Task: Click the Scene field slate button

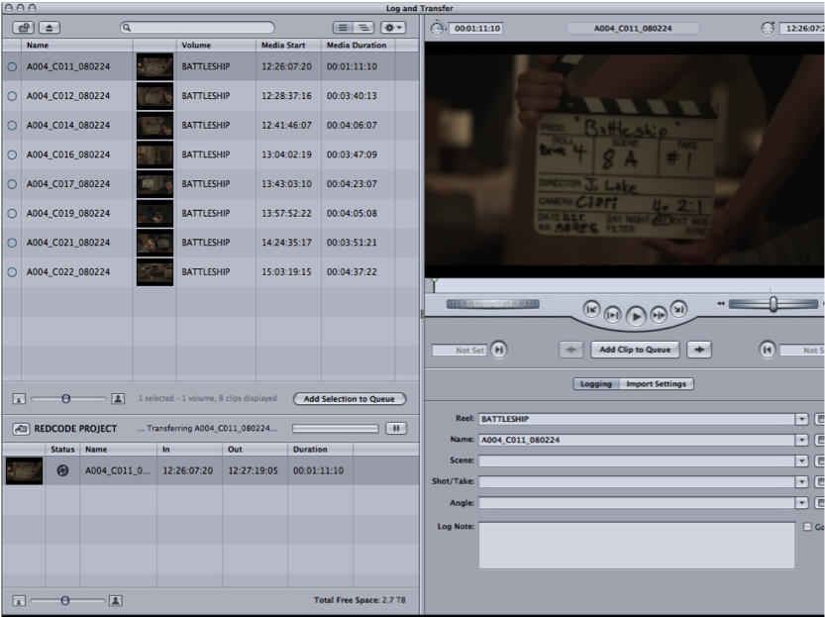Action: pyautogui.click(x=819, y=462)
